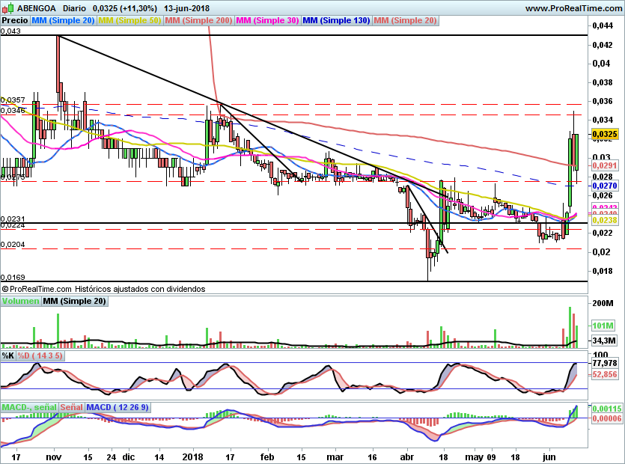
Task: Select the red Señal label
Action: (72, 407)
